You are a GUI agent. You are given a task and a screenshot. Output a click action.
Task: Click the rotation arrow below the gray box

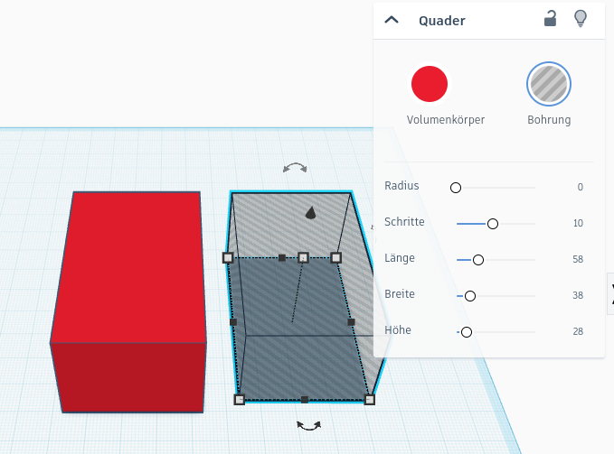(308, 426)
